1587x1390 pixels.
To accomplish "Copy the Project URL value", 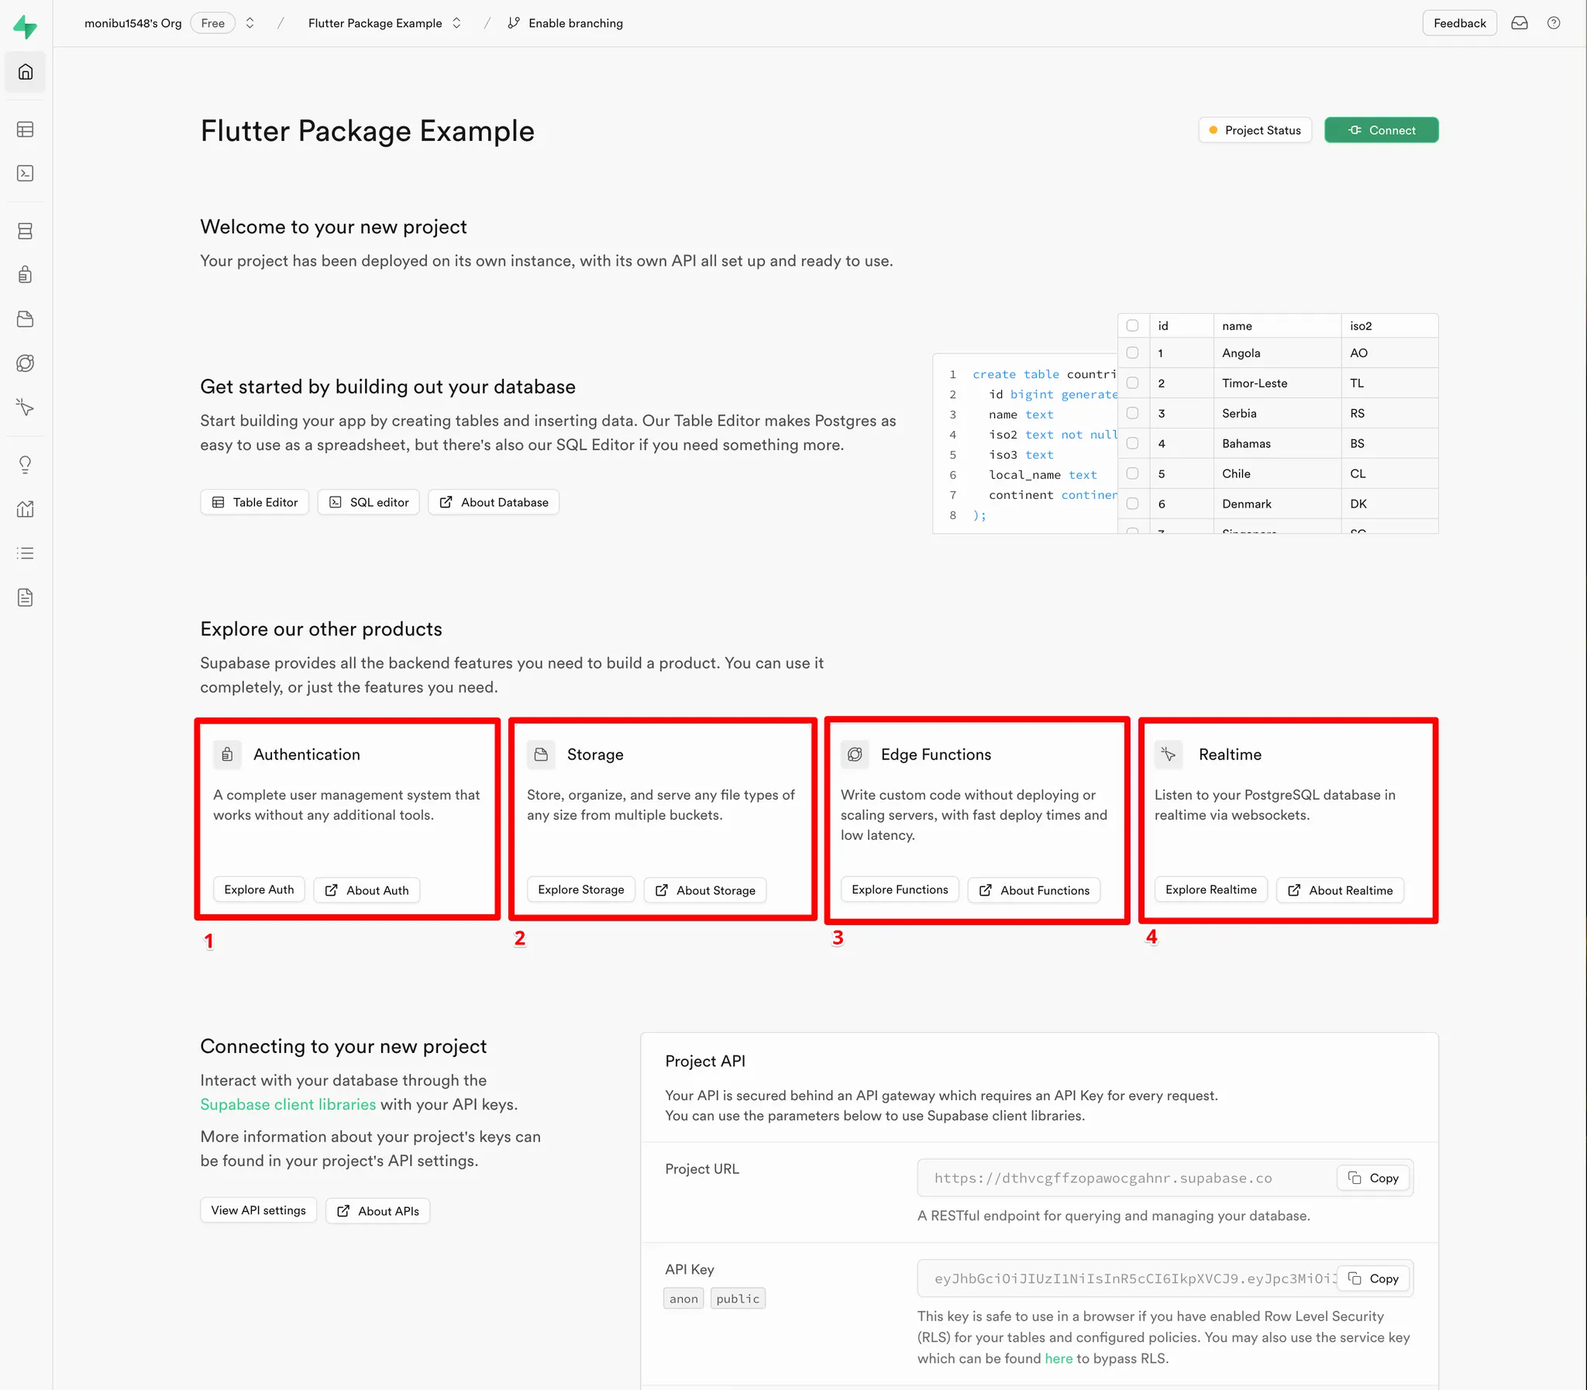I will 1372,1178.
